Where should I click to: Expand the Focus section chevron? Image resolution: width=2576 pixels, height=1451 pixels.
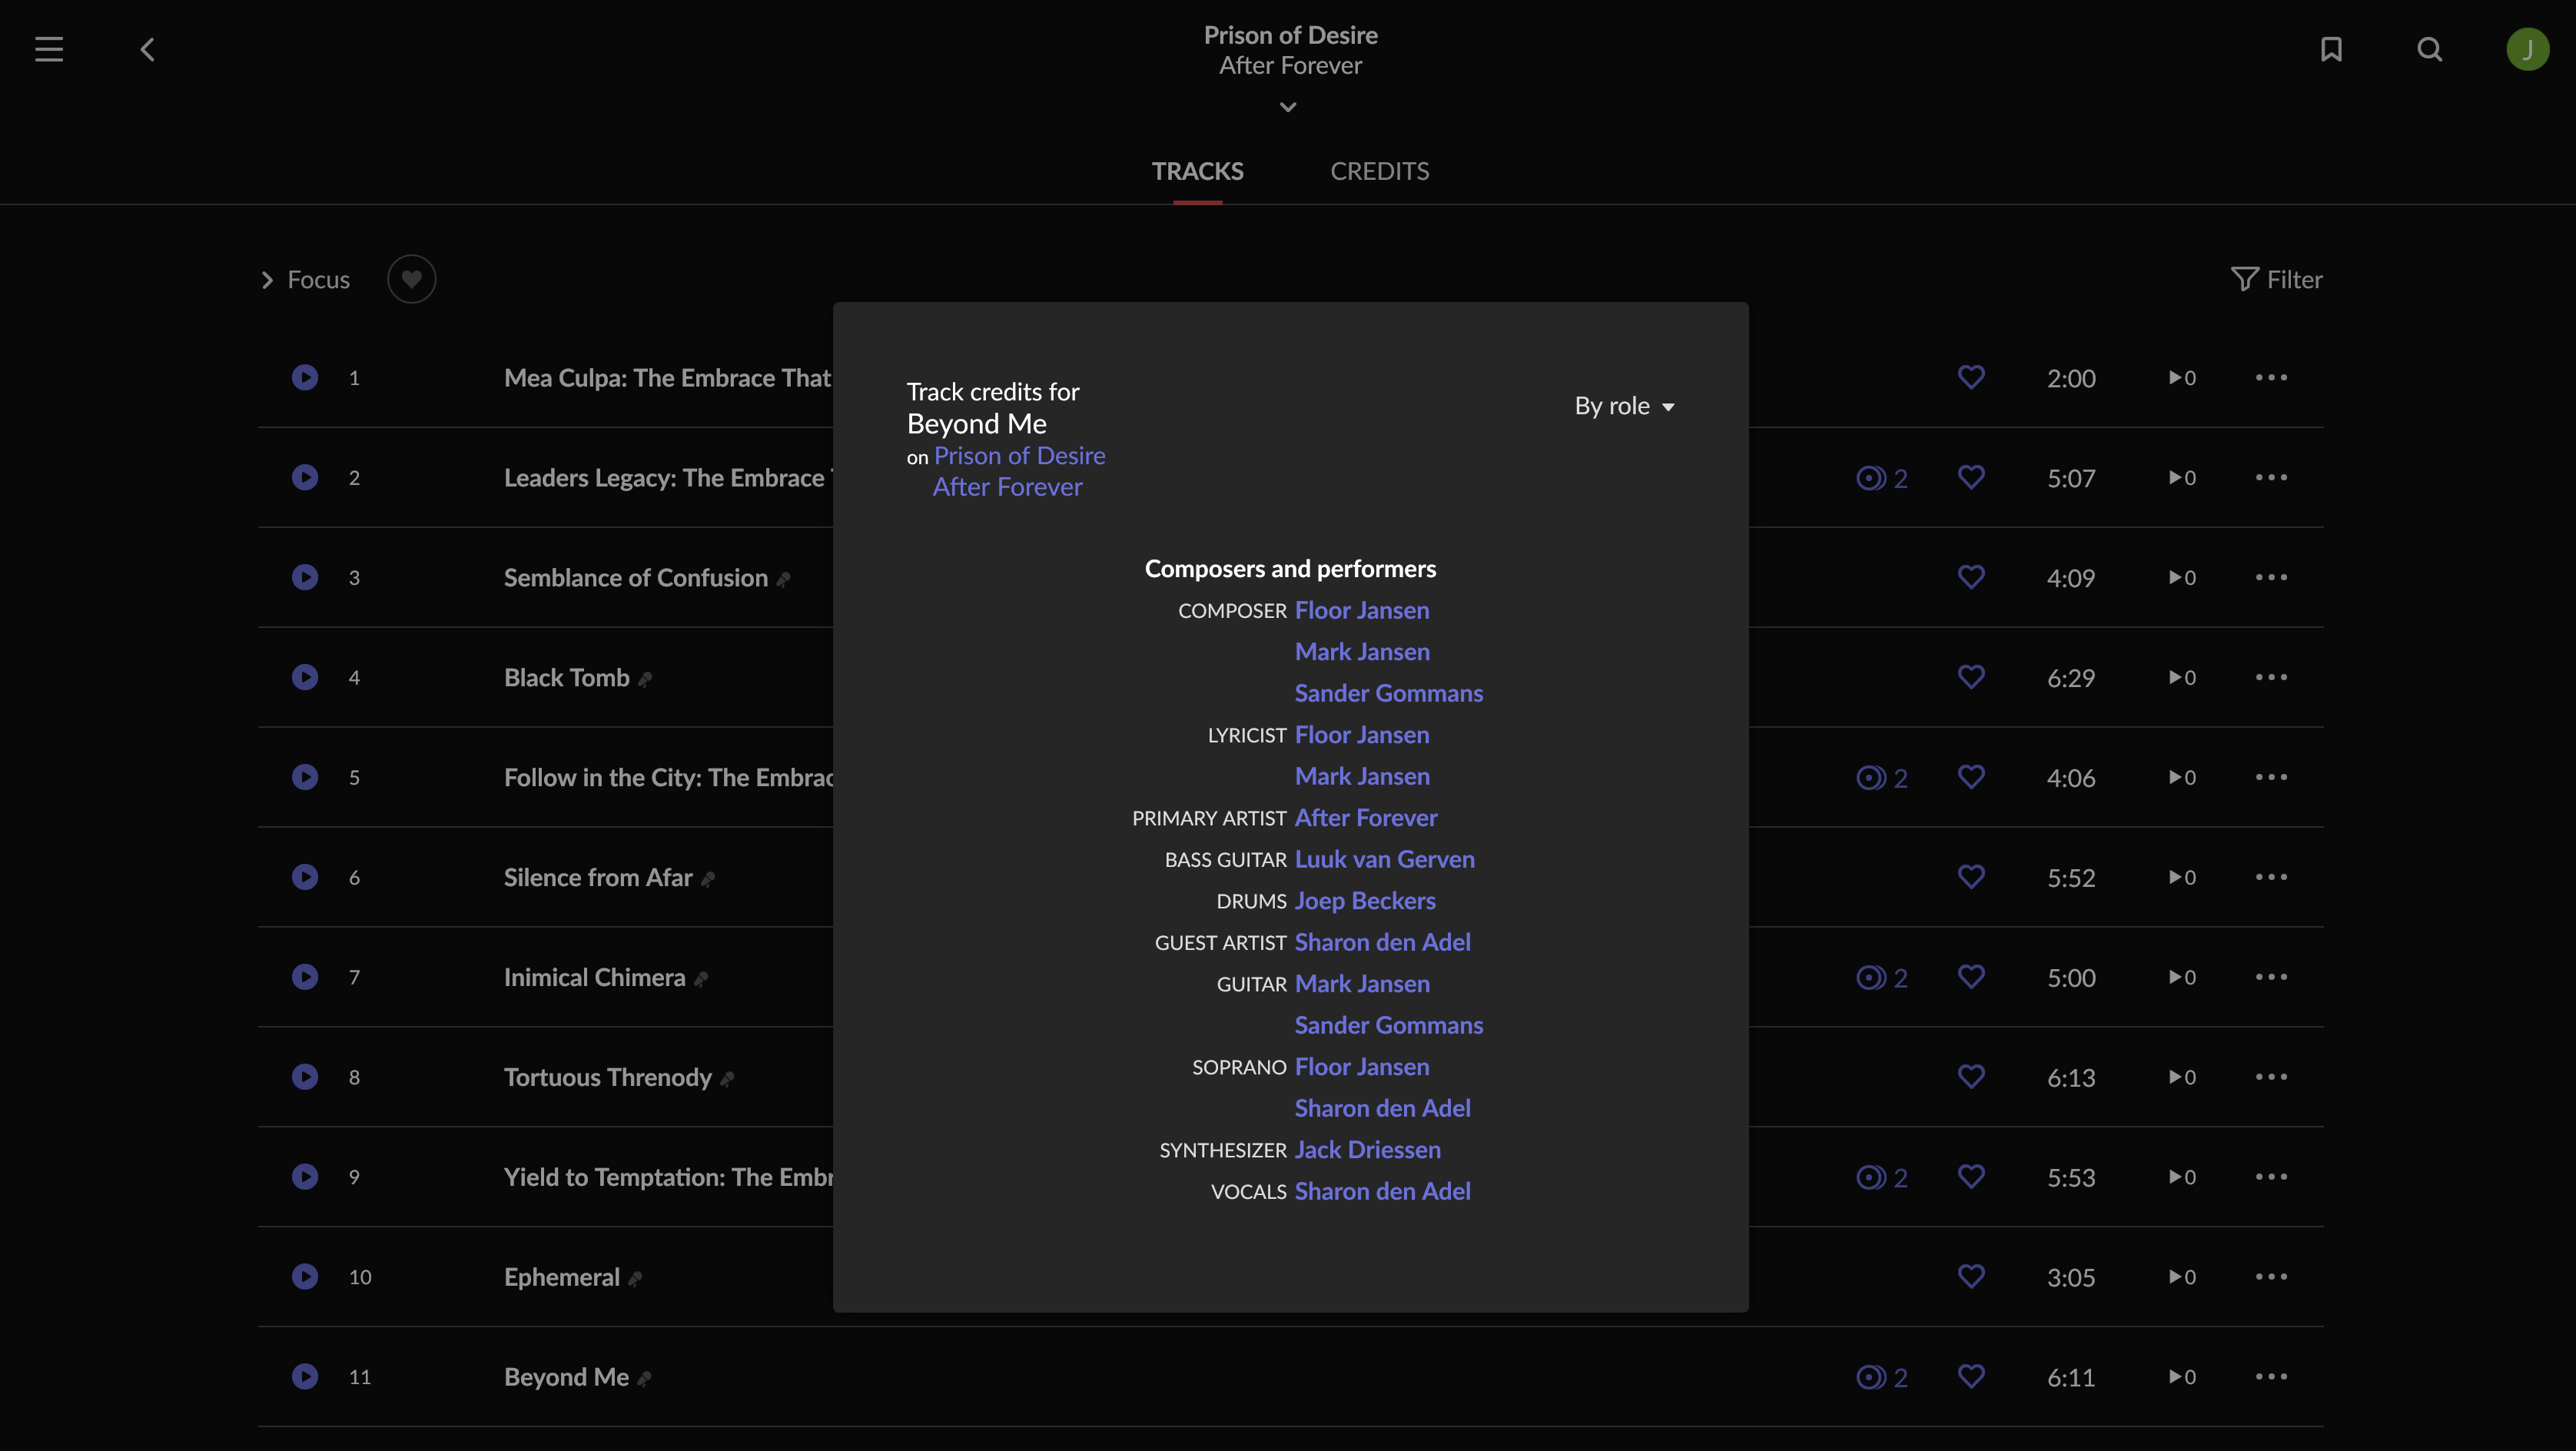click(267, 280)
